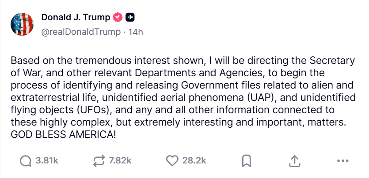The height and width of the screenshot is (178, 369).
Task: Click the GOD BLESS AMERICA! line
Action: click(63, 134)
